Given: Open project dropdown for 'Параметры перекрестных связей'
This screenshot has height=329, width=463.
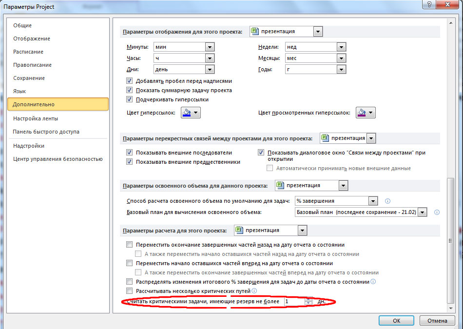Looking at the screenshot, I should click(x=371, y=138).
